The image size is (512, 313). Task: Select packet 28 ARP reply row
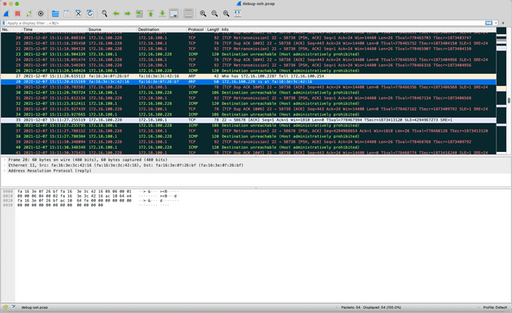point(248,81)
